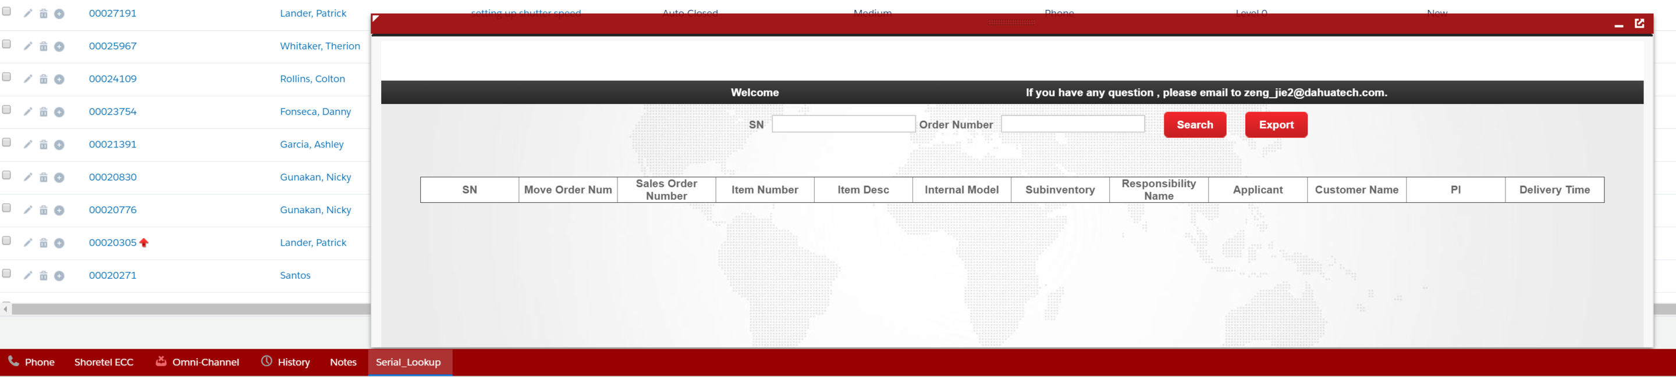Screen dimensions: 1676x377
Task: Open the Notes utility tab
Action: point(343,362)
